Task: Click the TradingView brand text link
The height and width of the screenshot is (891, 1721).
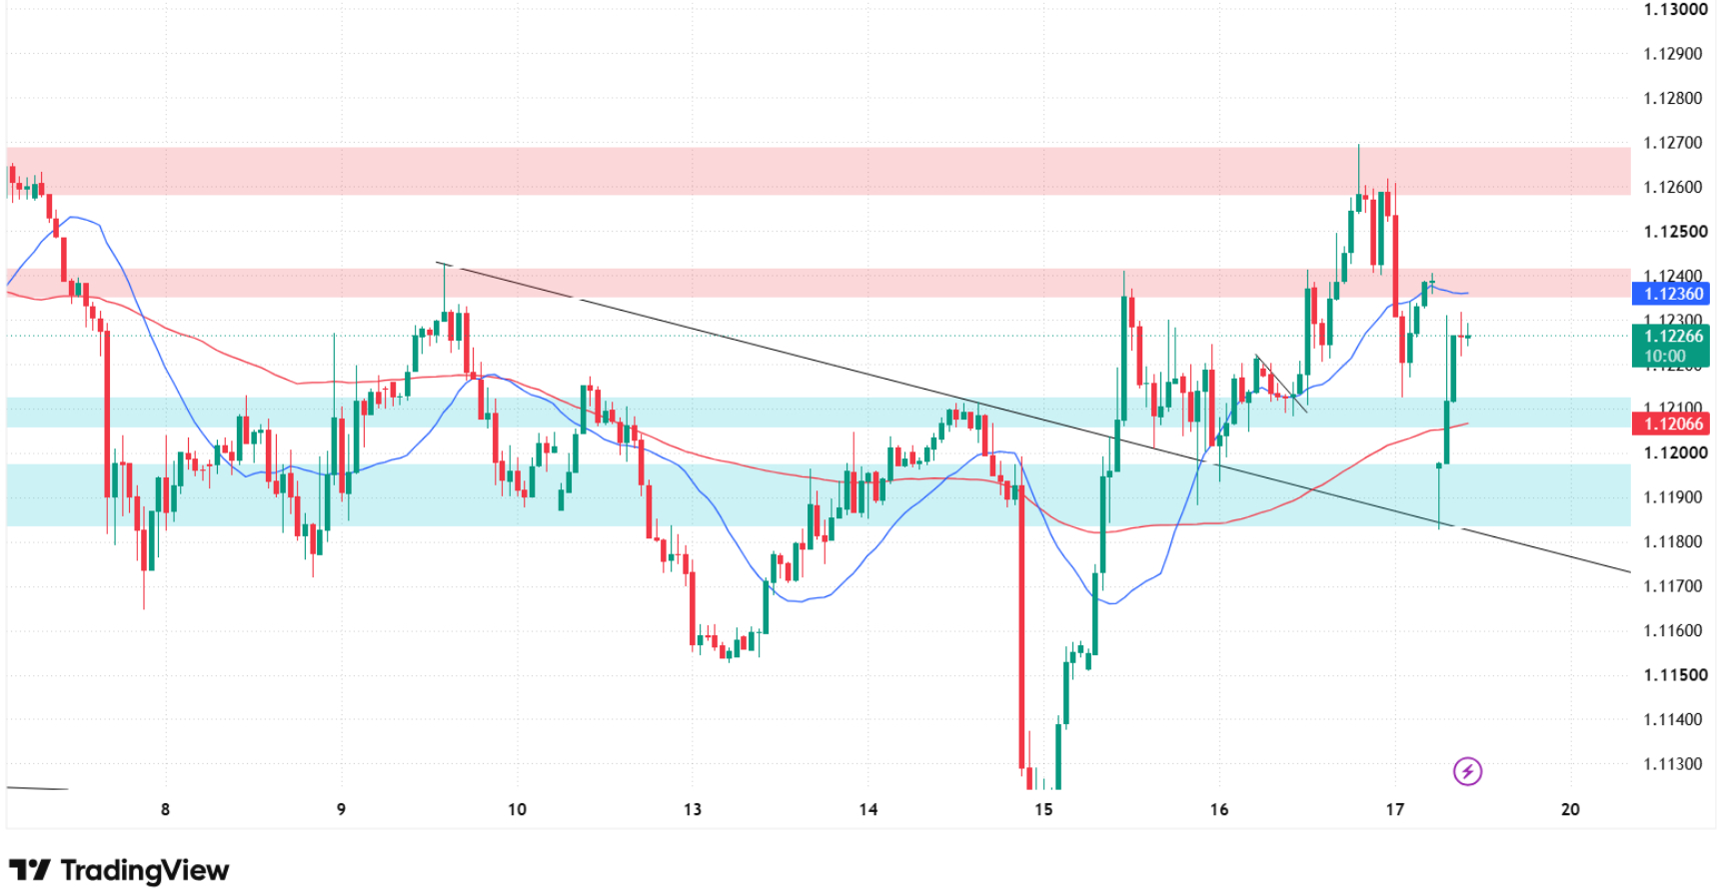Action: tap(145, 870)
